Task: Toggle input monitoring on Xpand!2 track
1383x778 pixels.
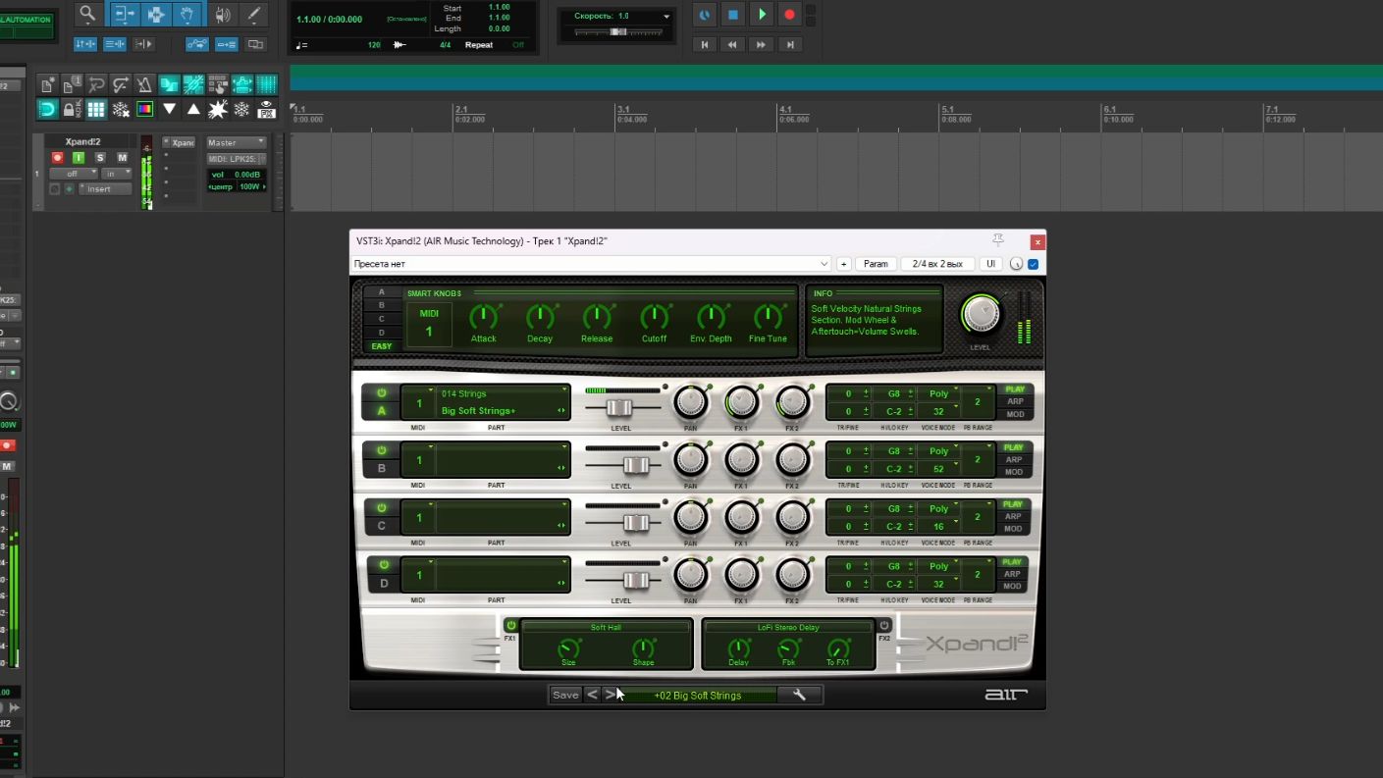Action: (x=79, y=157)
